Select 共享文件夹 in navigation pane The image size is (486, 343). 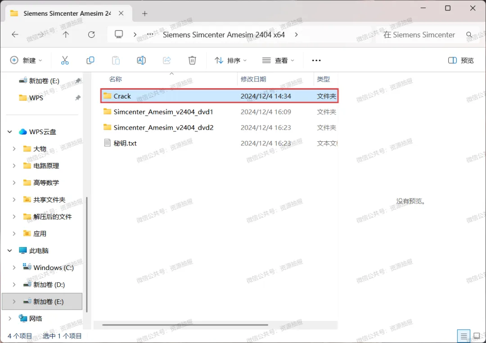tap(49, 200)
